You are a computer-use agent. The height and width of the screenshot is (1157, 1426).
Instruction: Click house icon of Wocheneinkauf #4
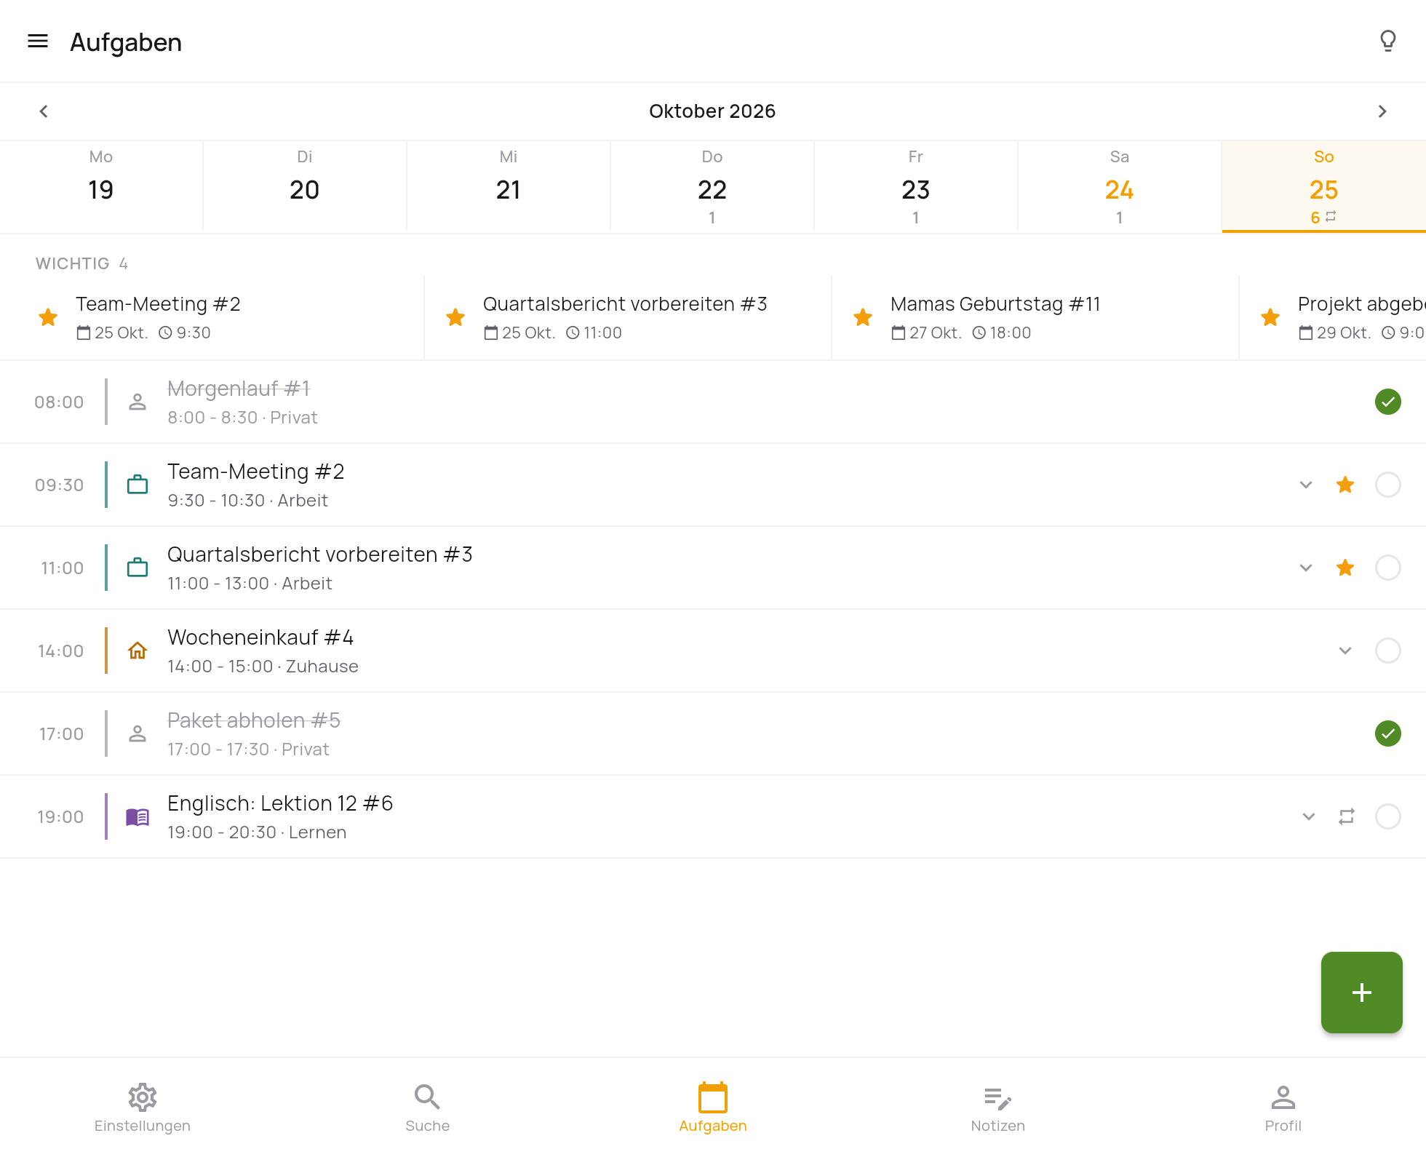click(x=138, y=651)
